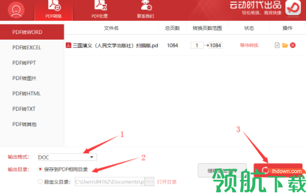Click the 状态 column header
Image resolution: width=306 pixels, height=196 pixels.
(x=249, y=28)
